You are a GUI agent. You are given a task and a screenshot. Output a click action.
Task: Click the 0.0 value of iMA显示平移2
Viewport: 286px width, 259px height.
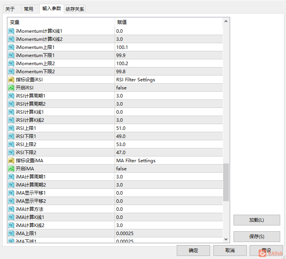tap(120, 201)
